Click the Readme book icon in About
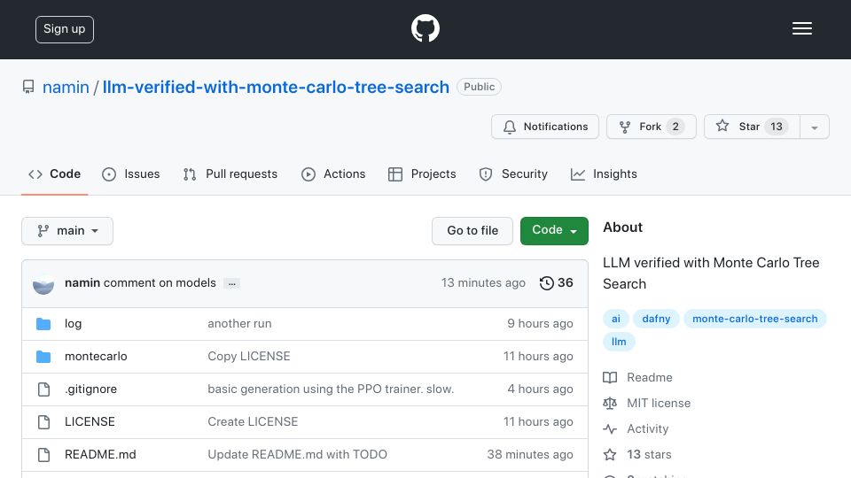This screenshot has height=478, width=851. pos(610,377)
